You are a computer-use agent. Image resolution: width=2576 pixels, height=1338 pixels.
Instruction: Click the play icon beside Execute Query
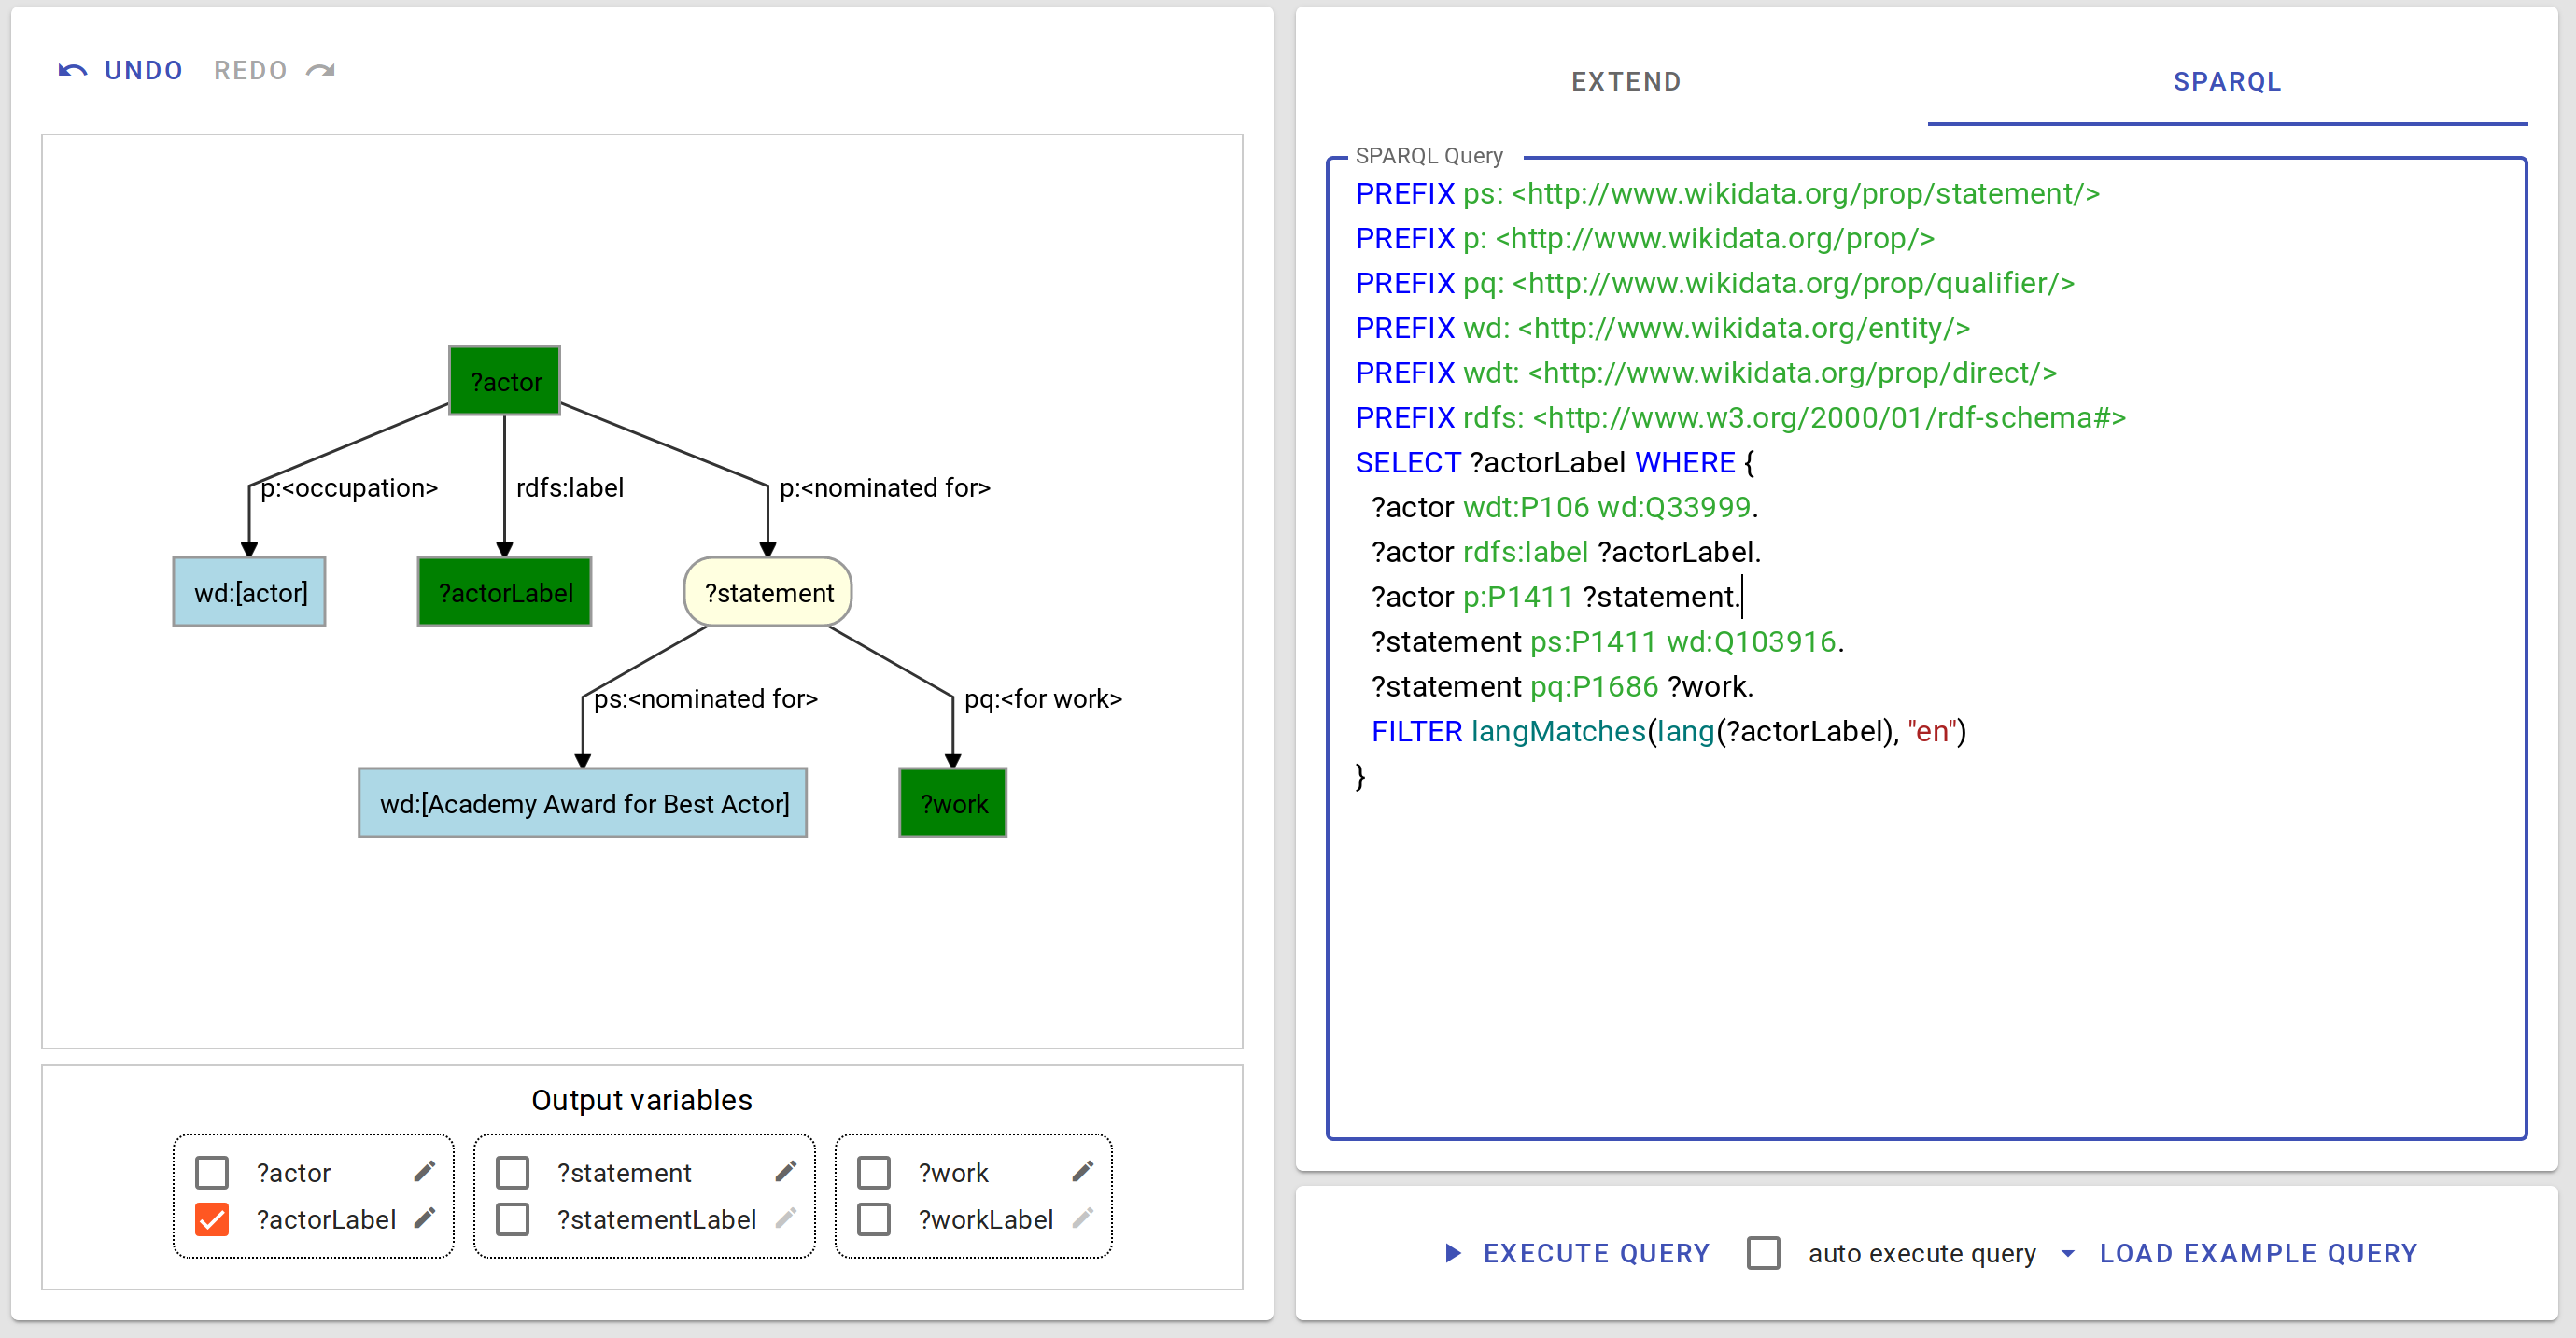point(1453,1252)
